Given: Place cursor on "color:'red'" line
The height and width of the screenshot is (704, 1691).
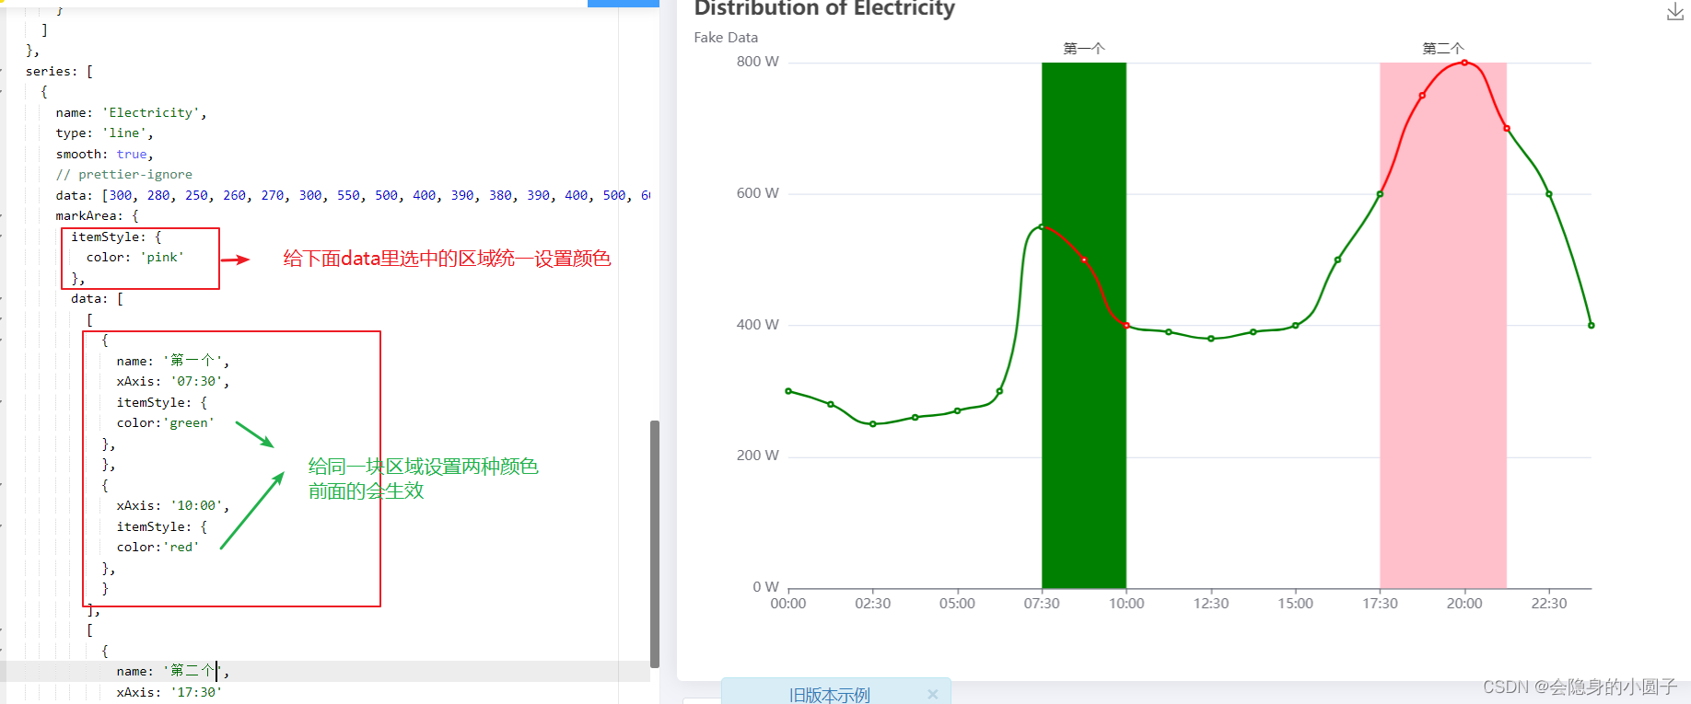Looking at the screenshot, I should point(157,548).
